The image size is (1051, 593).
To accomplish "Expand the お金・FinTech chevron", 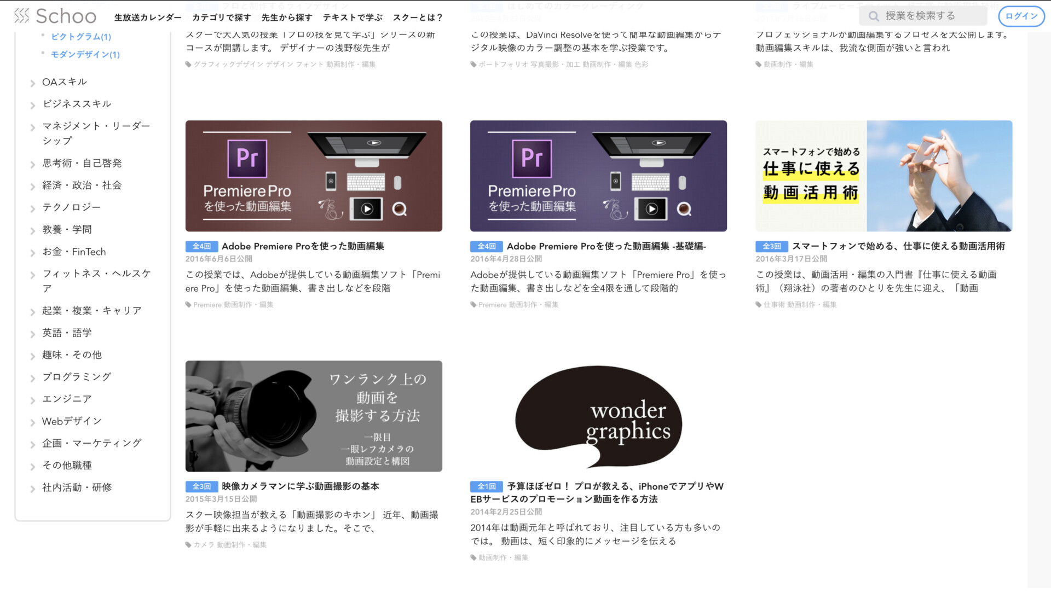I will [33, 253].
